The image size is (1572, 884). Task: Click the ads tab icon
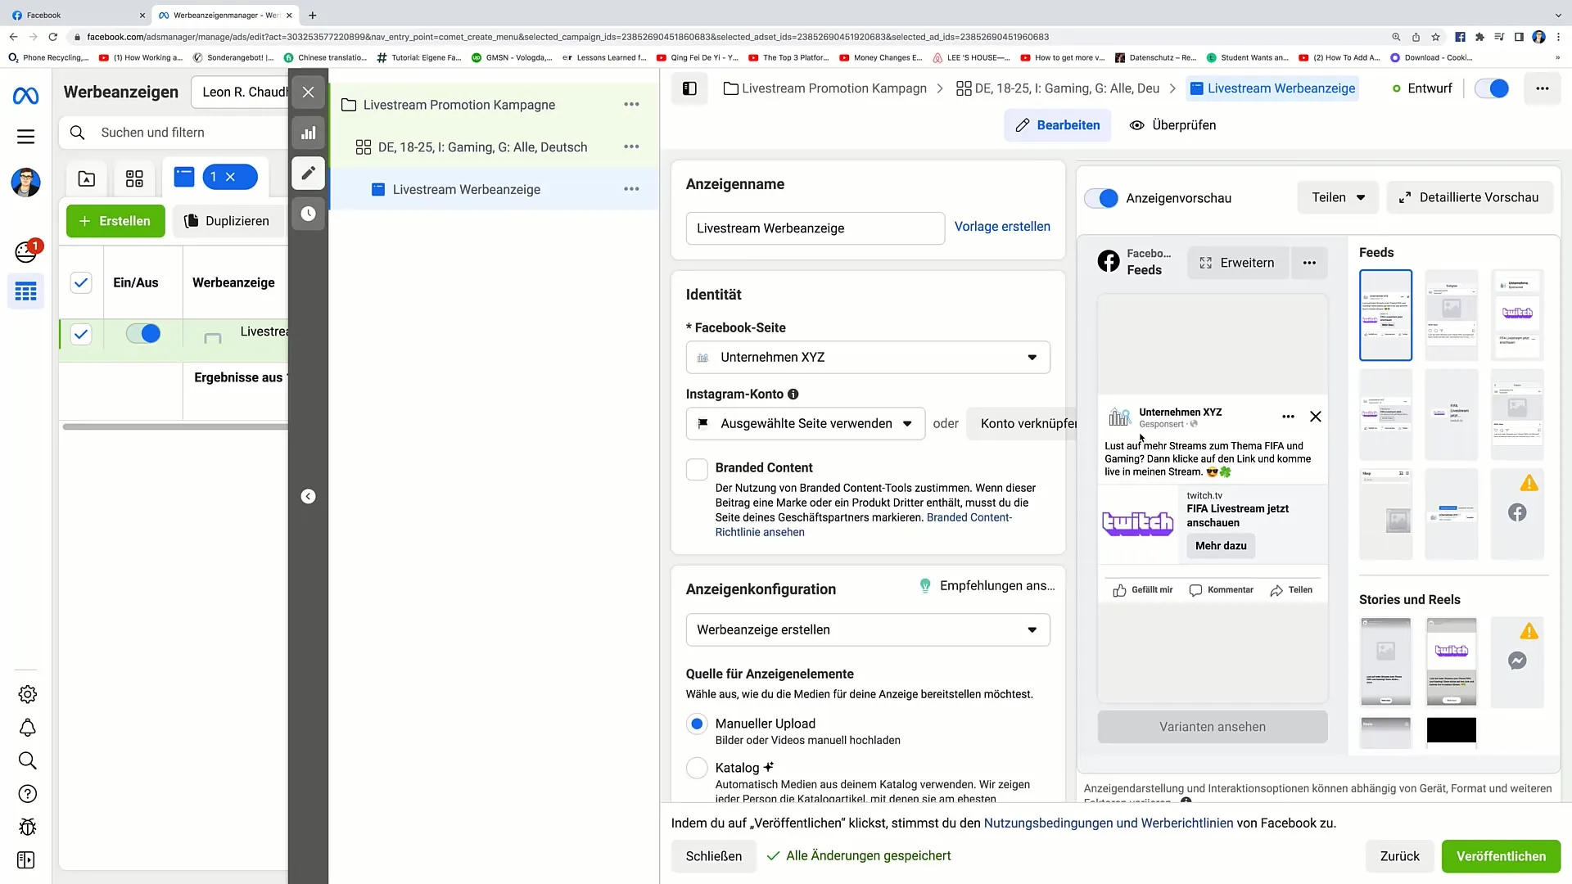click(184, 177)
